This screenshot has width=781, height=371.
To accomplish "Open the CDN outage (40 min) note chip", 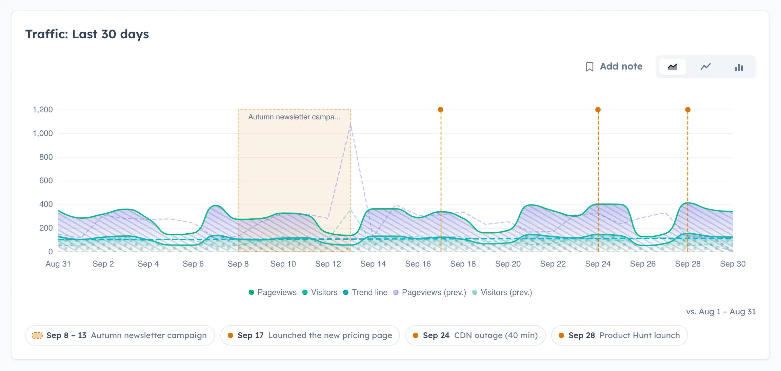I will pos(476,335).
